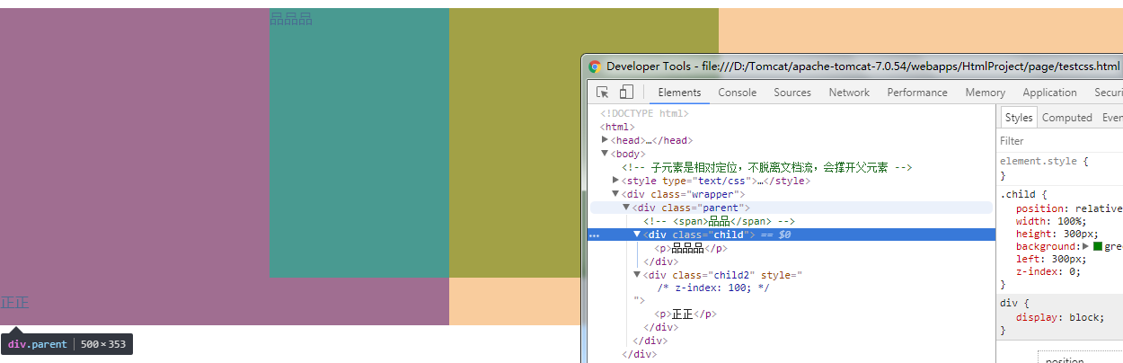The width and height of the screenshot is (1123, 363).
Task: Click the Chrome logo in DevTools title bar
Action: 595,66
